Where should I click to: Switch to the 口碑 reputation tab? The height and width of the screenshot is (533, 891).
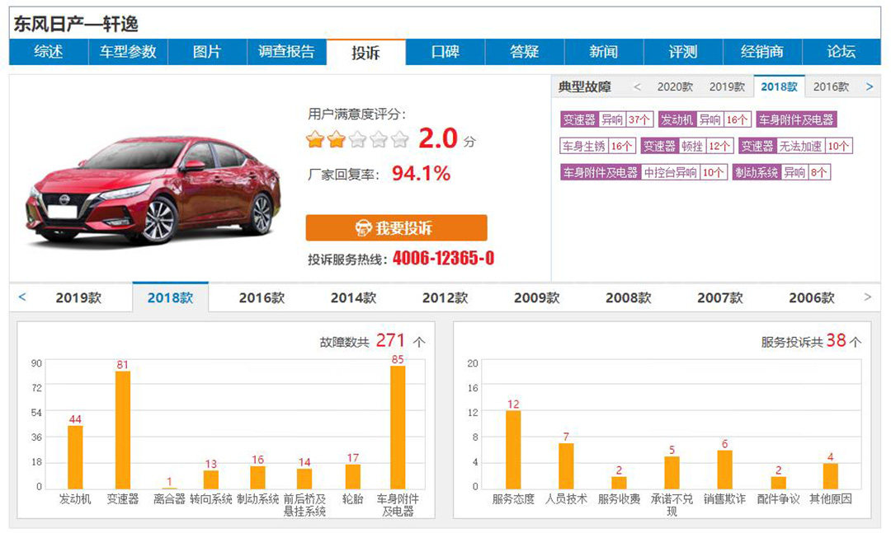[445, 52]
